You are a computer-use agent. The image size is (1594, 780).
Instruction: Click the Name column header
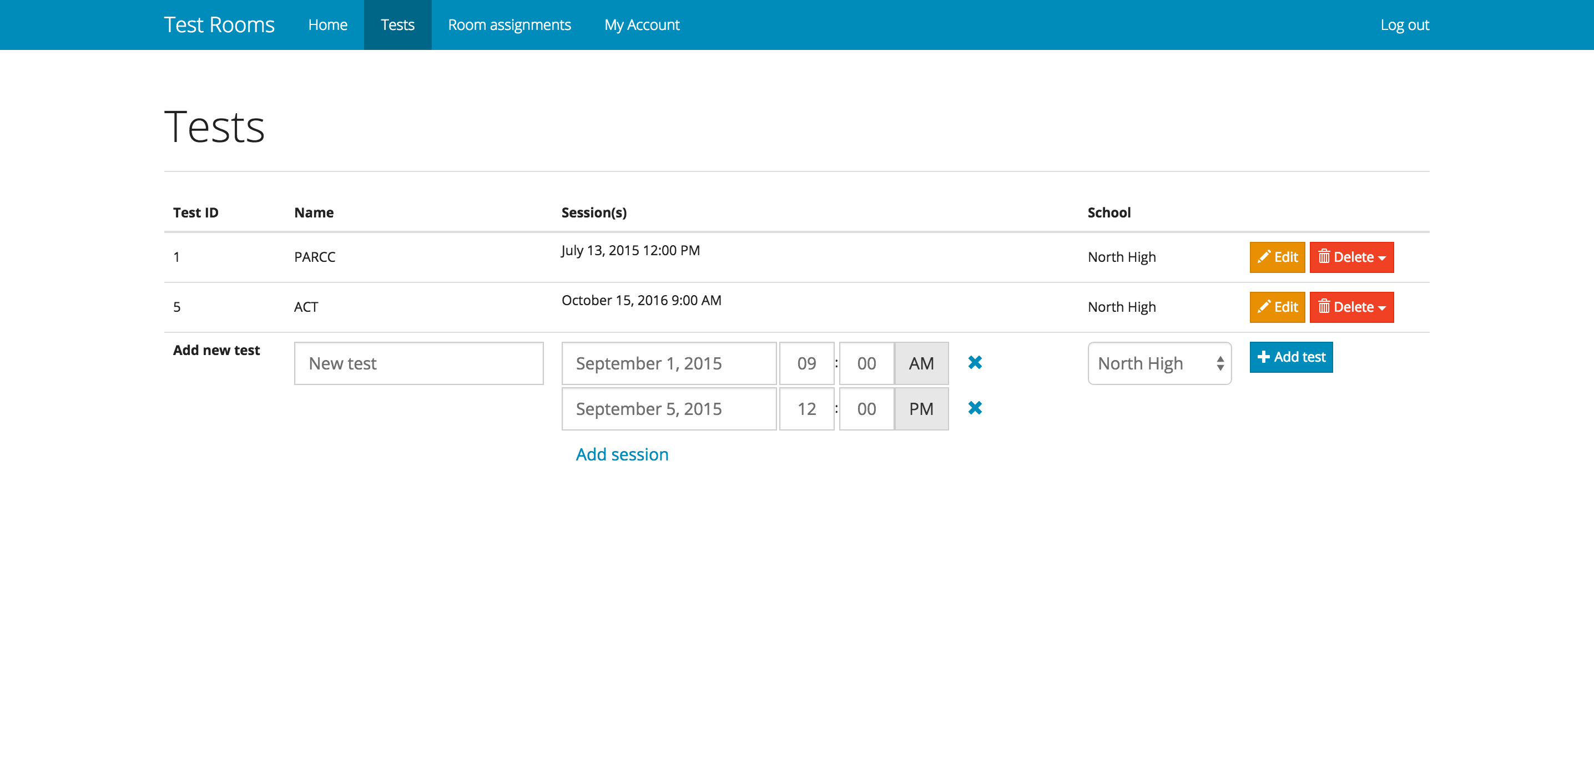[314, 213]
